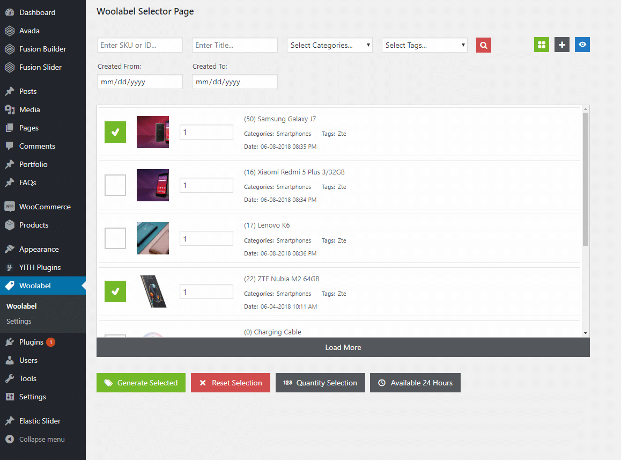
Task: Click the Pages icon in sidebar
Action: pos(10,128)
